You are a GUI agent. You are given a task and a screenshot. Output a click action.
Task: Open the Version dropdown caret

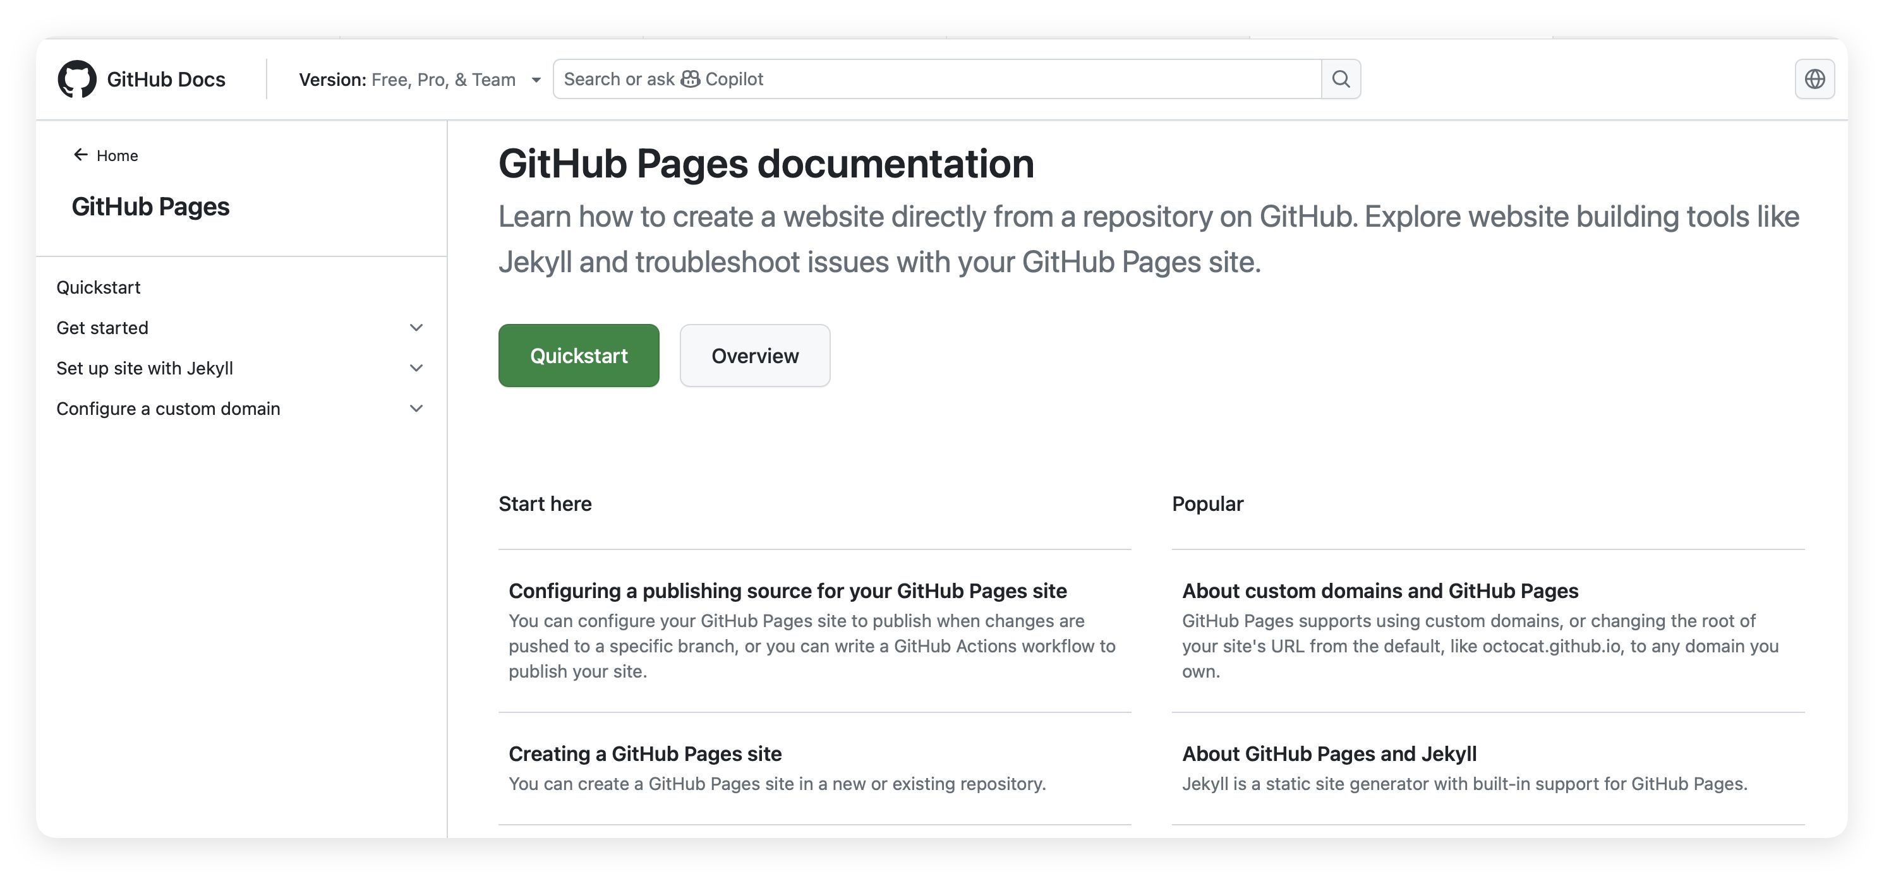click(536, 80)
